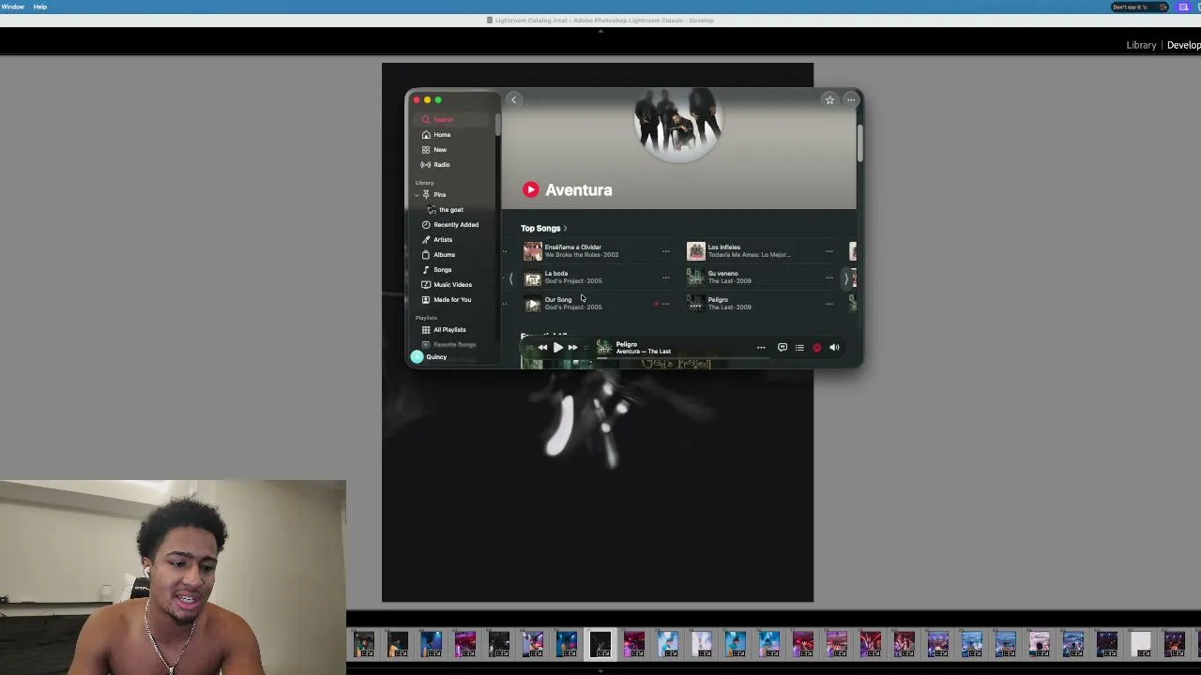Switch to the Library module in Lightroom

click(1141, 45)
